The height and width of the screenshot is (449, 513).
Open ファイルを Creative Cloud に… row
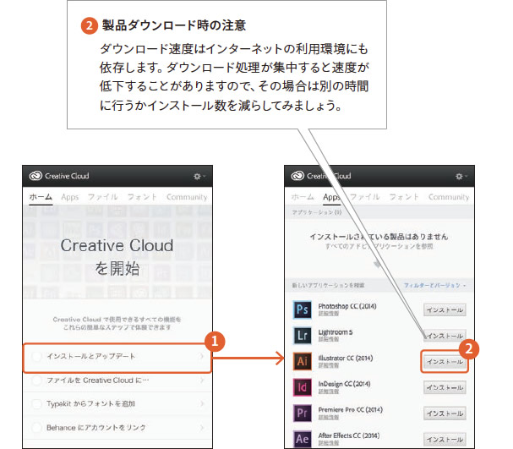click(117, 381)
